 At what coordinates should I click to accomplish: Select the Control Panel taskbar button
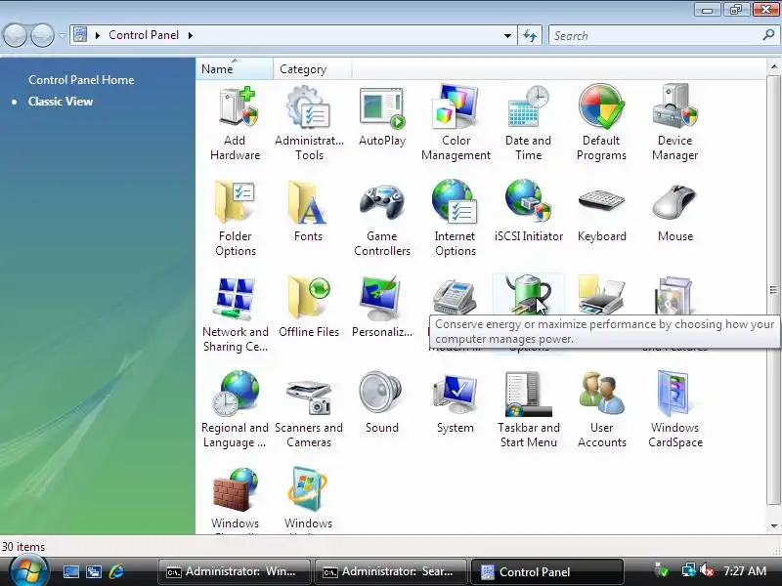click(547, 571)
